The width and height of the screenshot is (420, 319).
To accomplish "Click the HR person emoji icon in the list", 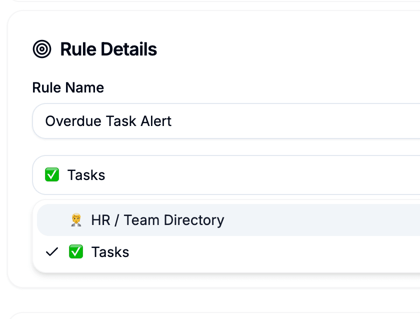I will pos(76,220).
